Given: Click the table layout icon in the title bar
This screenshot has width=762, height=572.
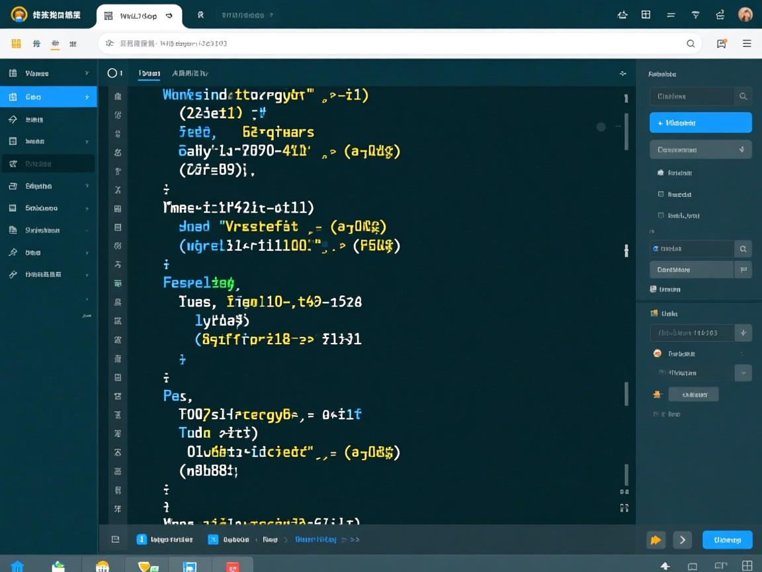Looking at the screenshot, I should pos(646,15).
